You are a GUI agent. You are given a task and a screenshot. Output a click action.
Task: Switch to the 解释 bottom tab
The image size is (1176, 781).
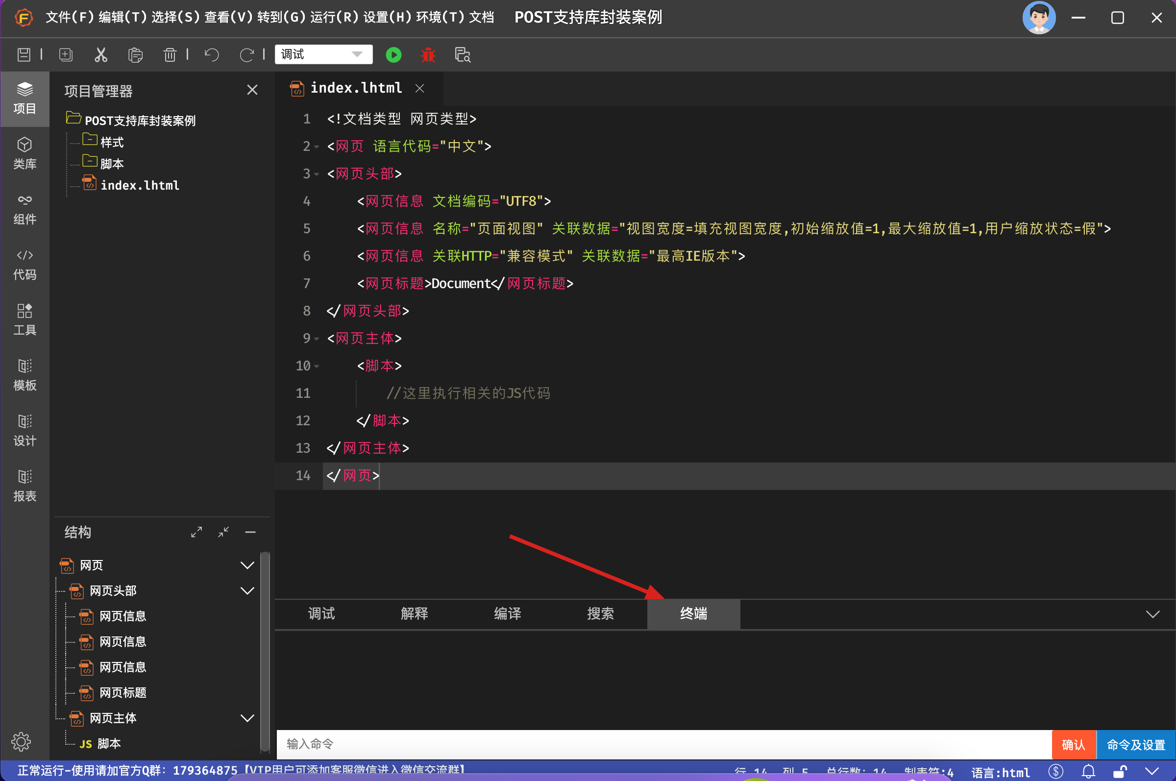coord(415,613)
